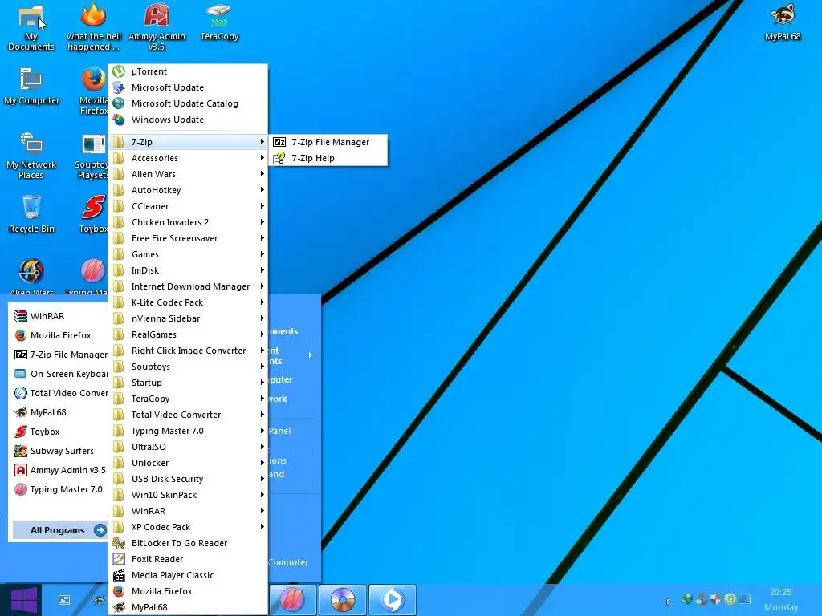The width and height of the screenshot is (822, 616).
Task: Open Toybox in the pinned start list
Action: pyautogui.click(x=59, y=432)
